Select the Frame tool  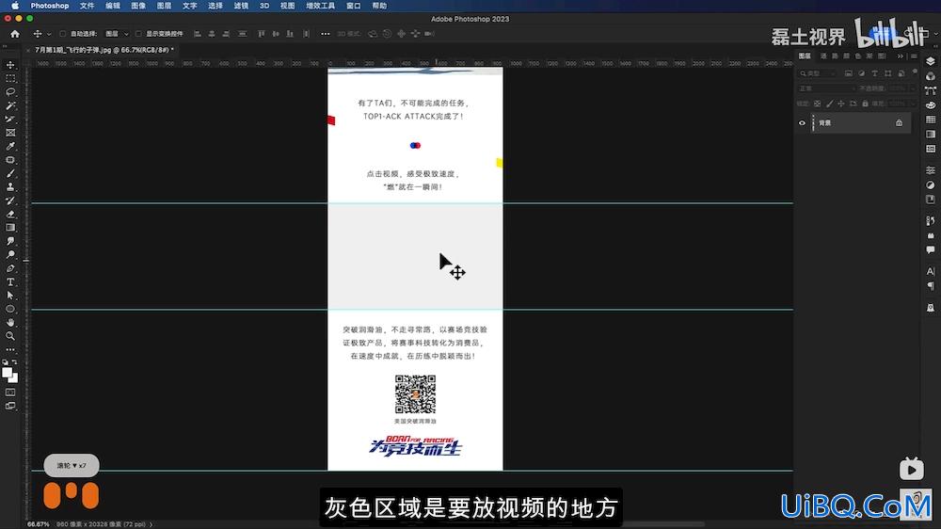[x=10, y=133]
